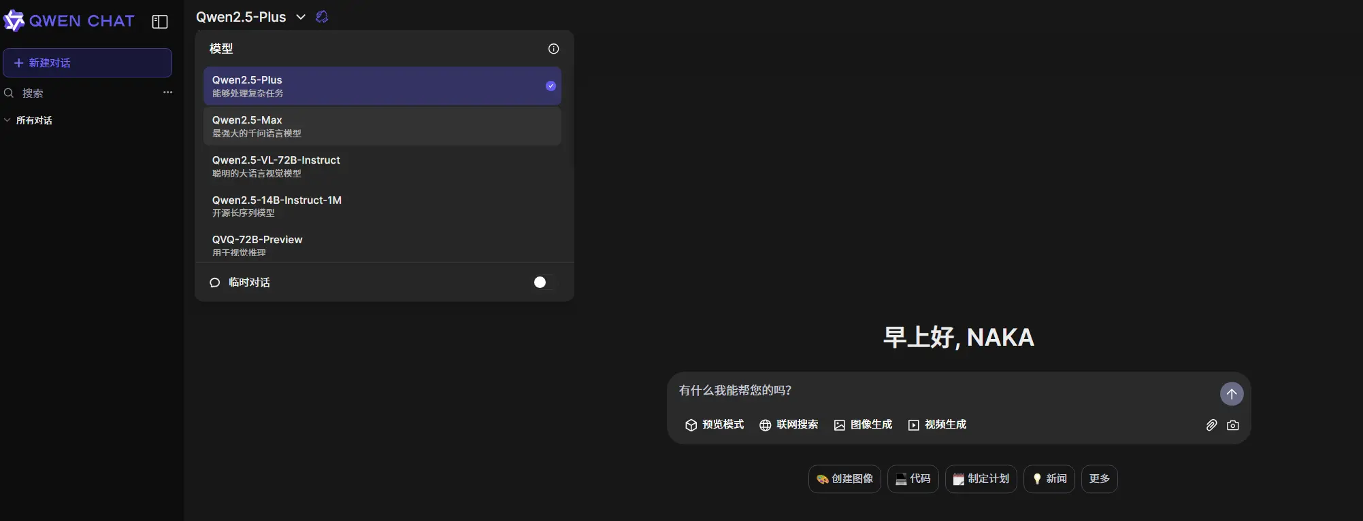Select the Qwen2.5-Plus model option
This screenshot has width=1363, height=521.
tap(382, 86)
